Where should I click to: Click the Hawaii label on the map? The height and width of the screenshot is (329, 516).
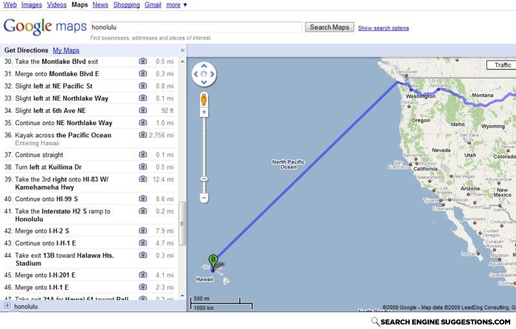[204, 279]
